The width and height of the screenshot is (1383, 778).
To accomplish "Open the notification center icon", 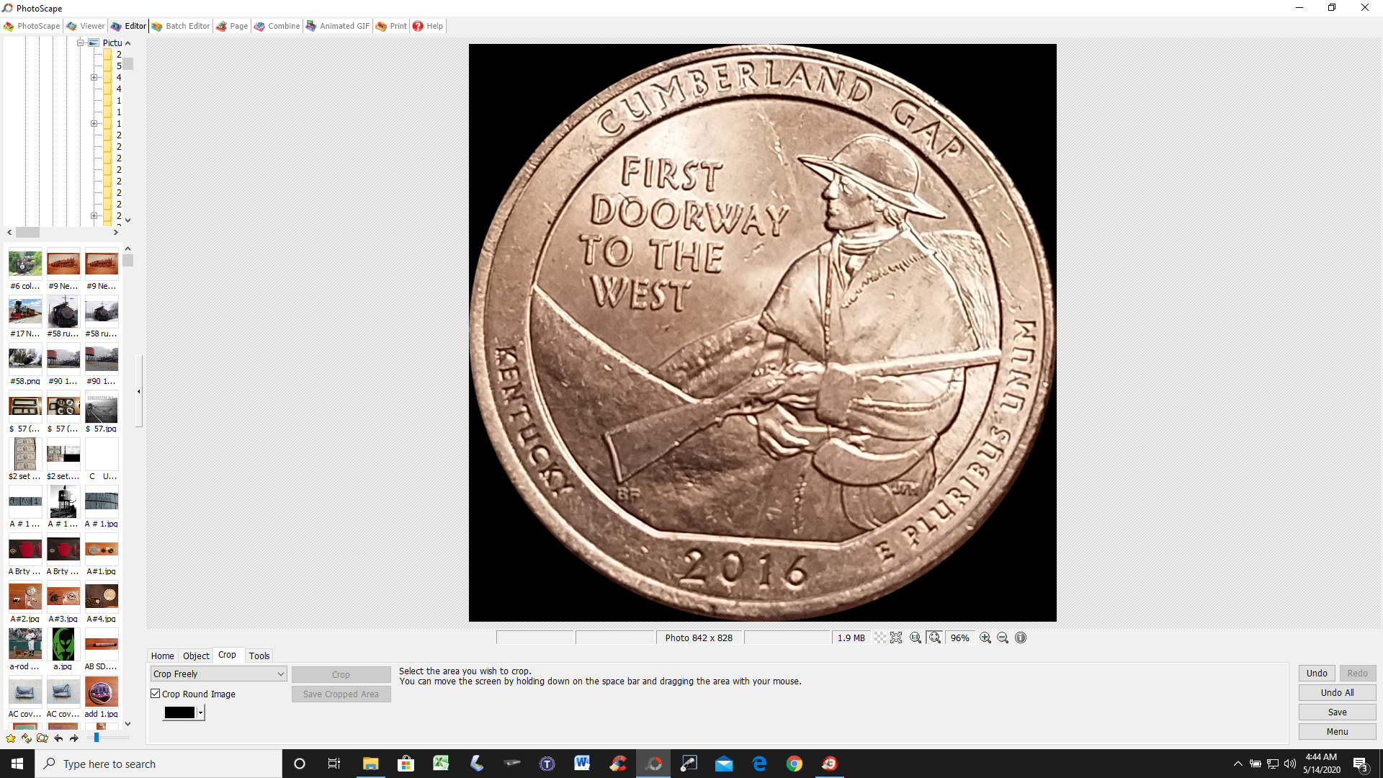I will [1361, 764].
